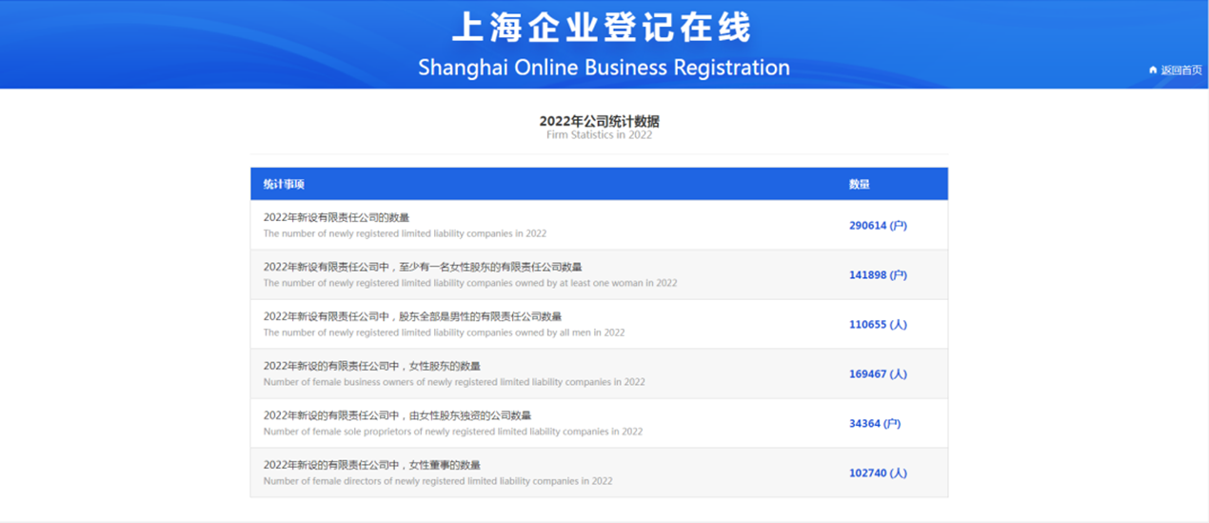Click the 统计事项 column header
1209x523 pixels.
[x=284, y=184]
